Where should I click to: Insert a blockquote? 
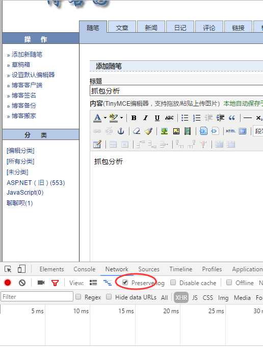click(232, 118)
